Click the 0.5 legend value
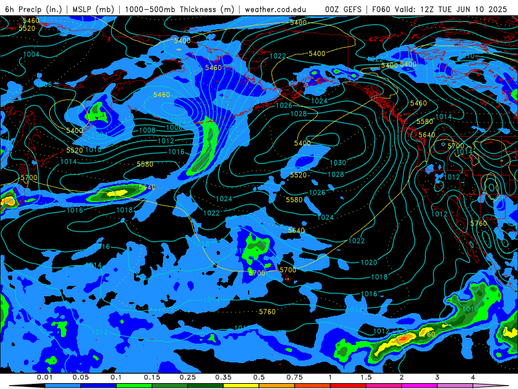Viewport: 518px width, 389px height. pos(259,377)
